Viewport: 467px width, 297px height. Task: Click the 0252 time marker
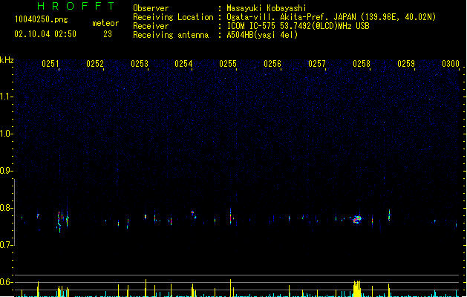[95, 64]
